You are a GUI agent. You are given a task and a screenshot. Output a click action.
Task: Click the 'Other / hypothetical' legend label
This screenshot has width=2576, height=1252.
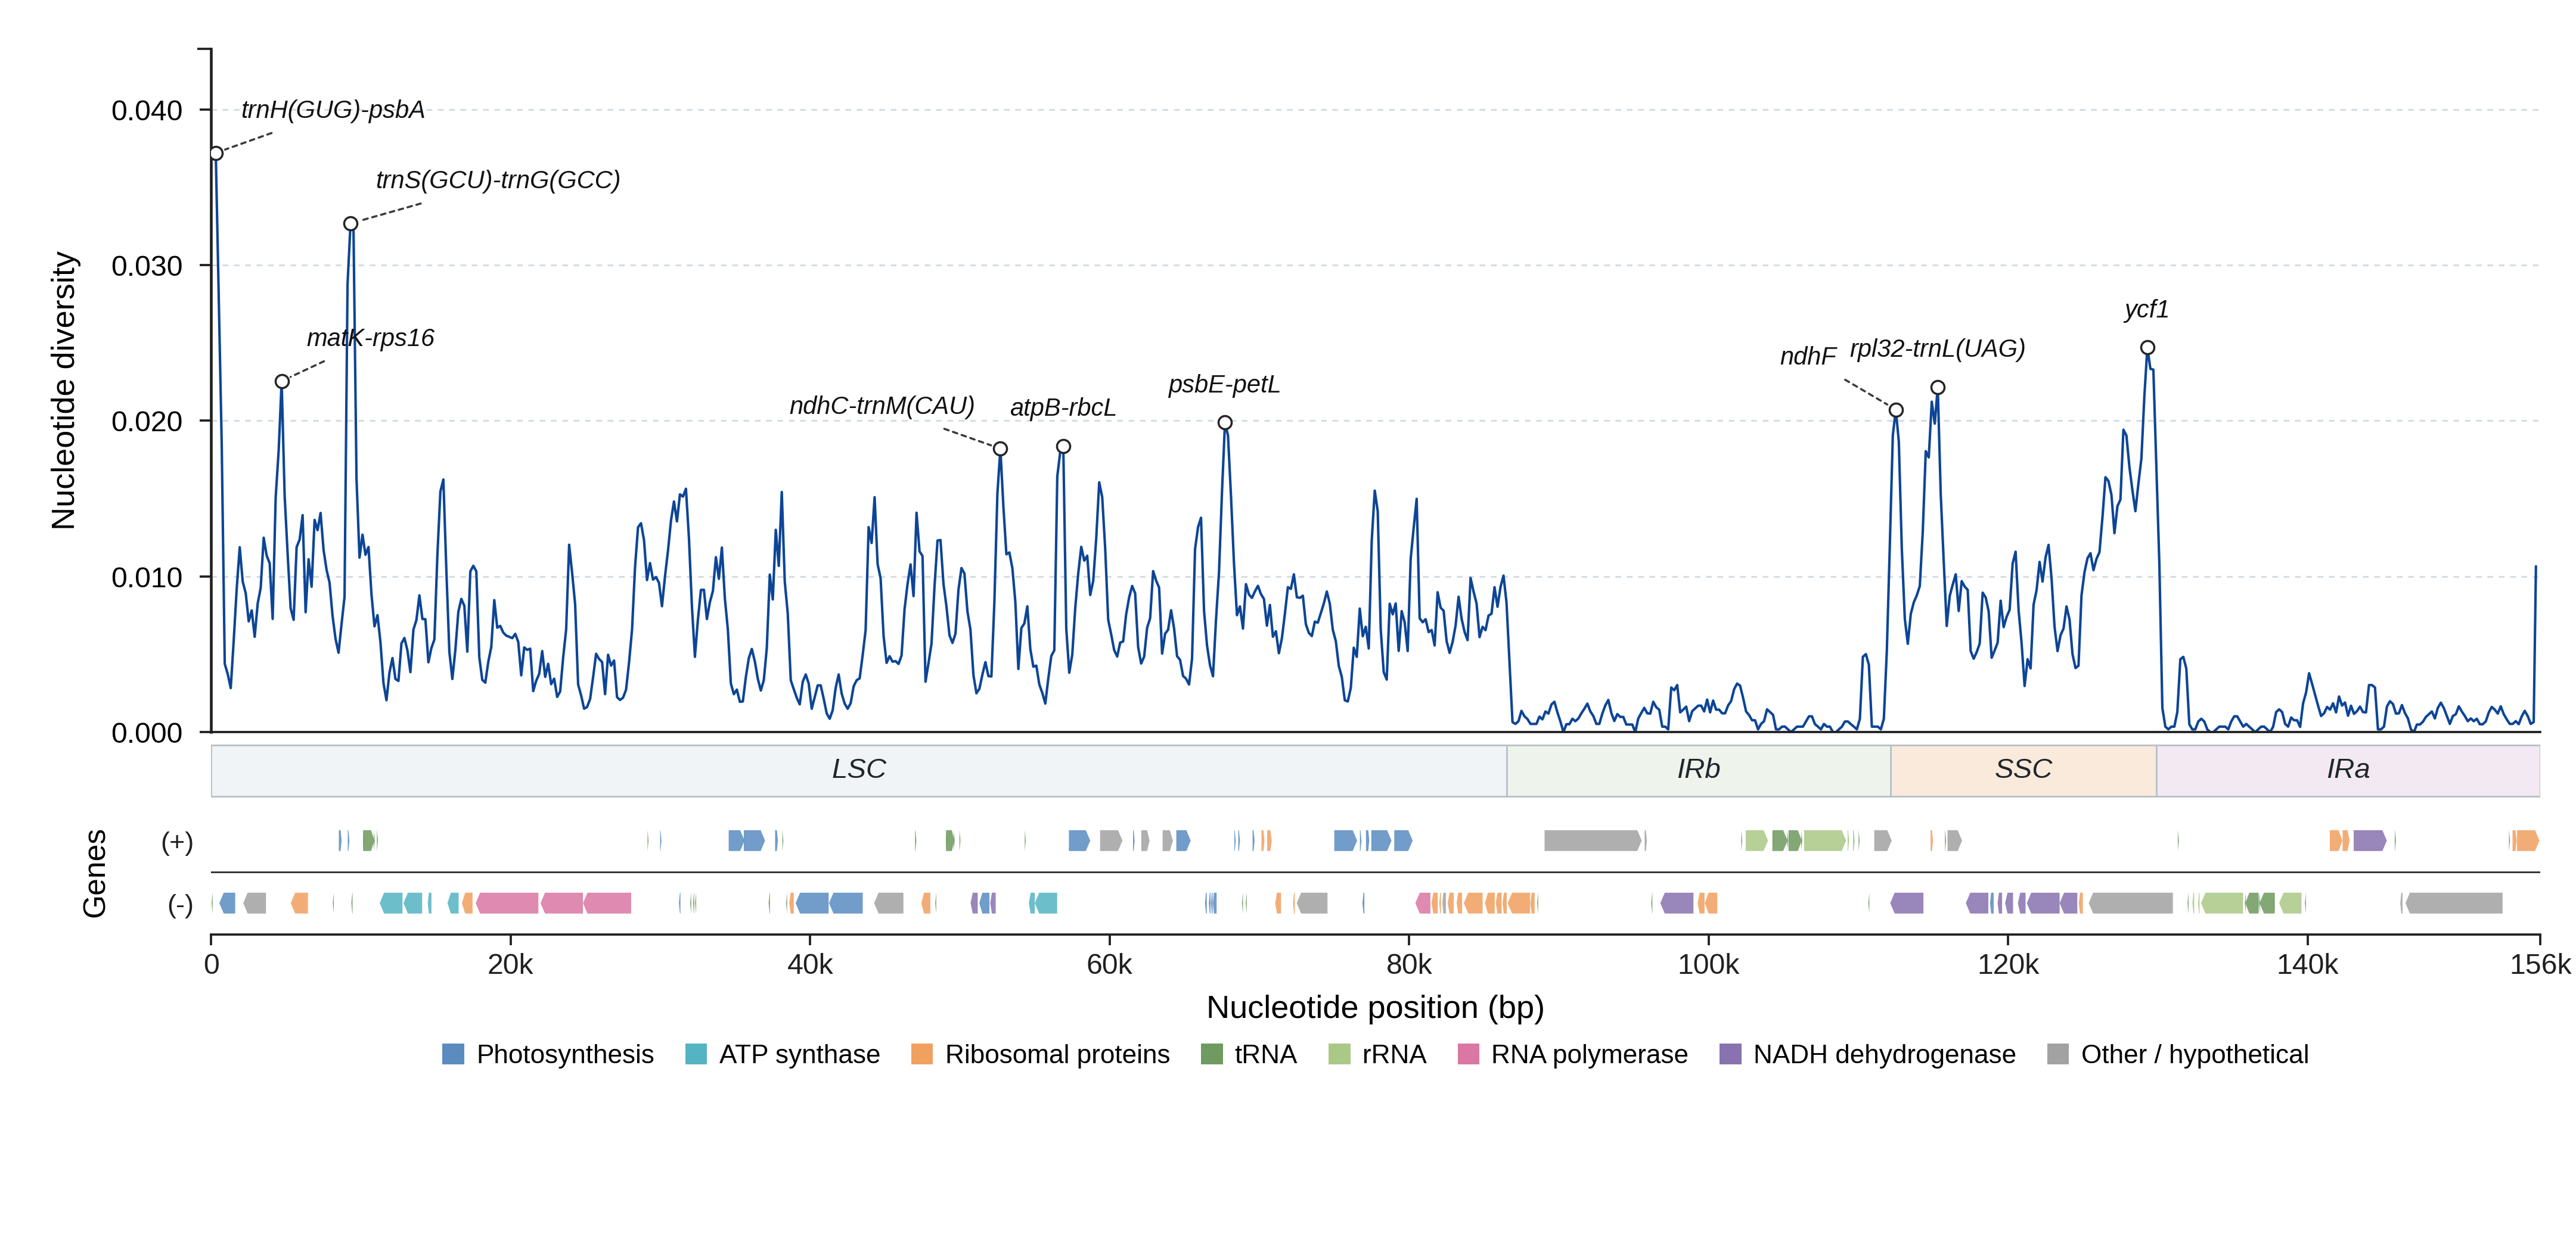(2195, 1054)
